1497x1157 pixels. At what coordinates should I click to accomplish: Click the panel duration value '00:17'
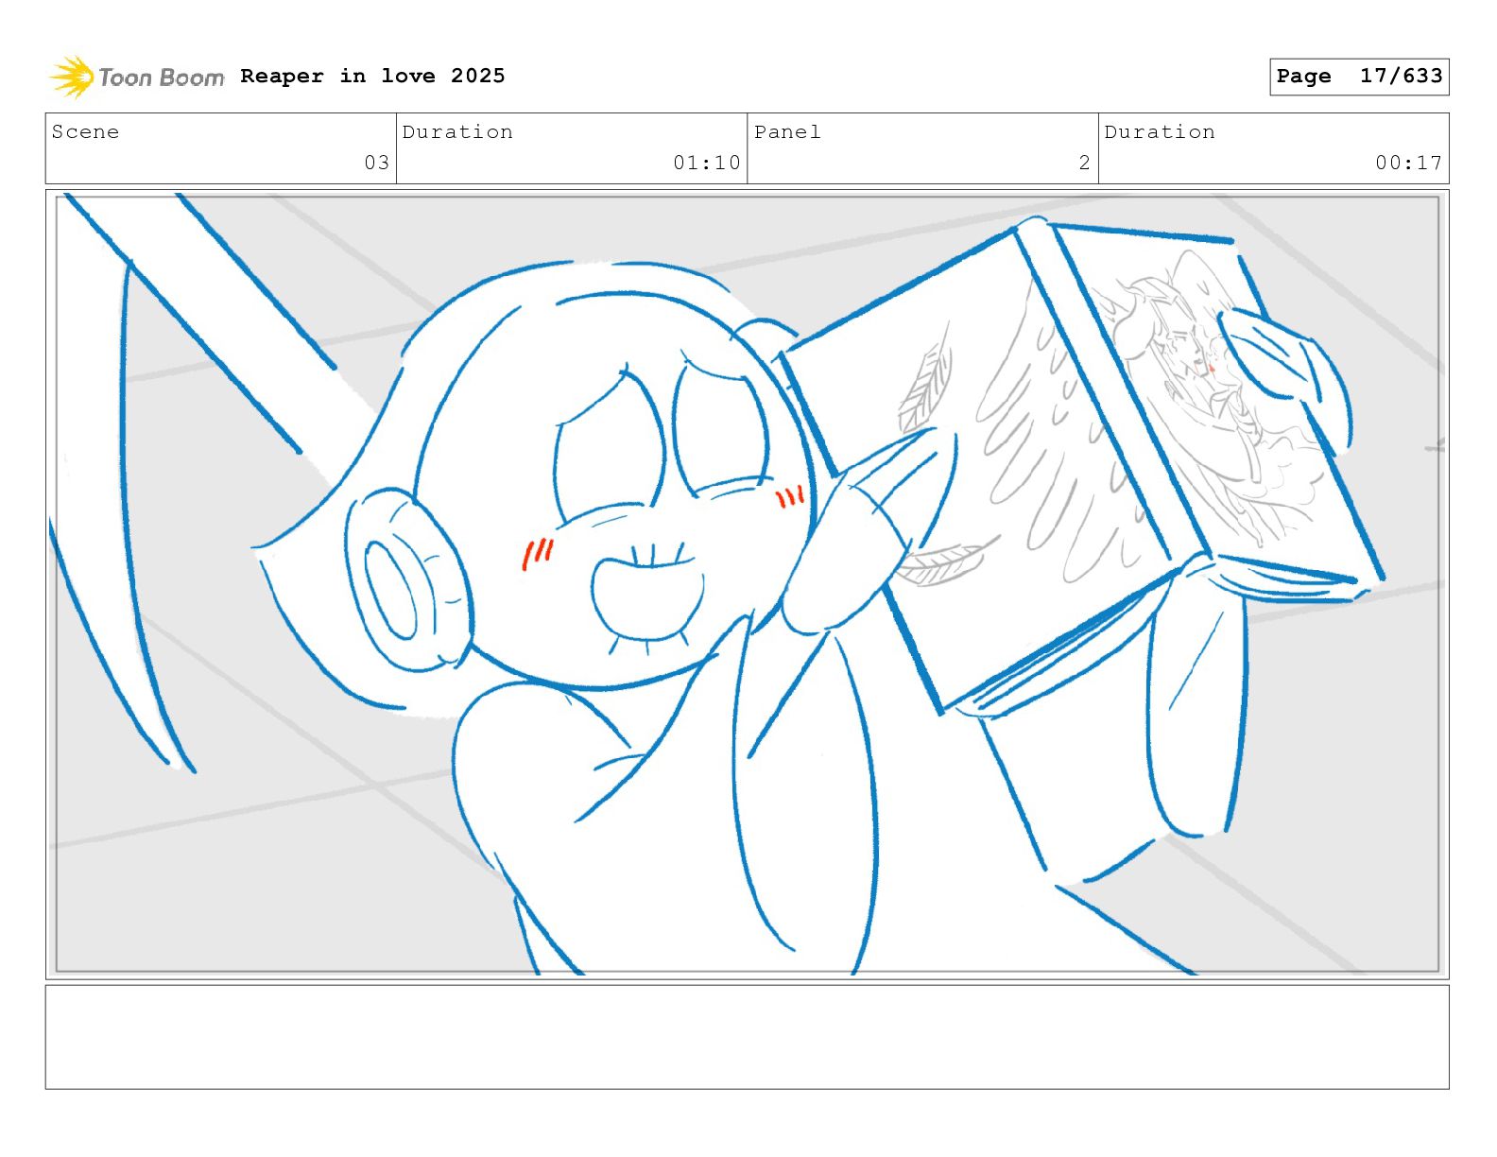[x=1409, y=163]
